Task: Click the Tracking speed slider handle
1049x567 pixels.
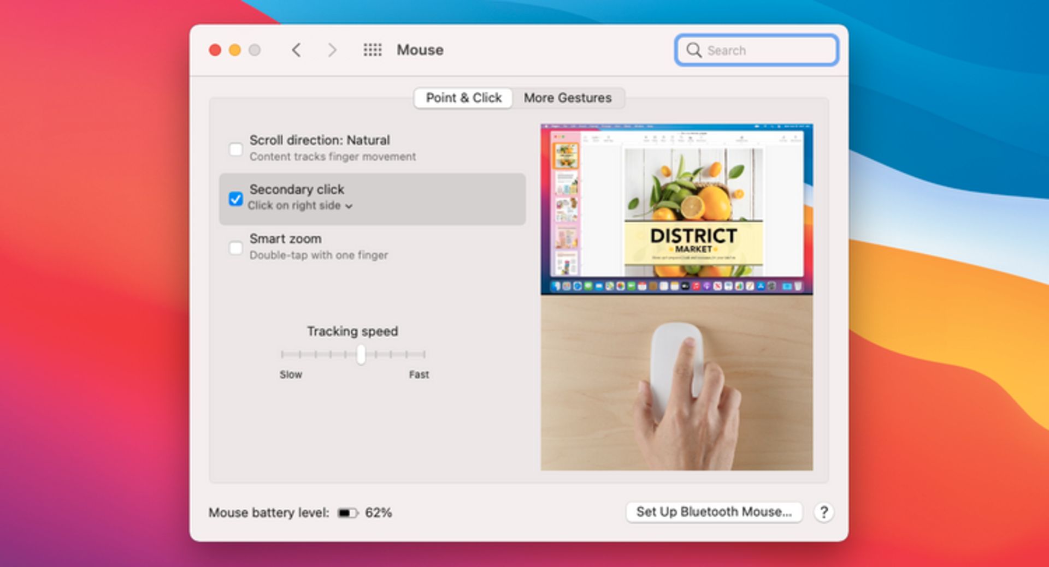Action: pyautogui.click(x=361, y=355)
